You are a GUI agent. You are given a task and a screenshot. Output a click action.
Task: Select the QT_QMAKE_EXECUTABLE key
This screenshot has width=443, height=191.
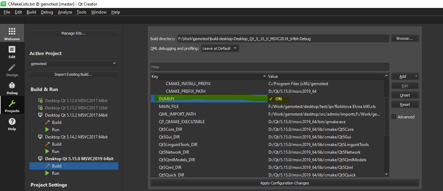(x=182, y=122)
